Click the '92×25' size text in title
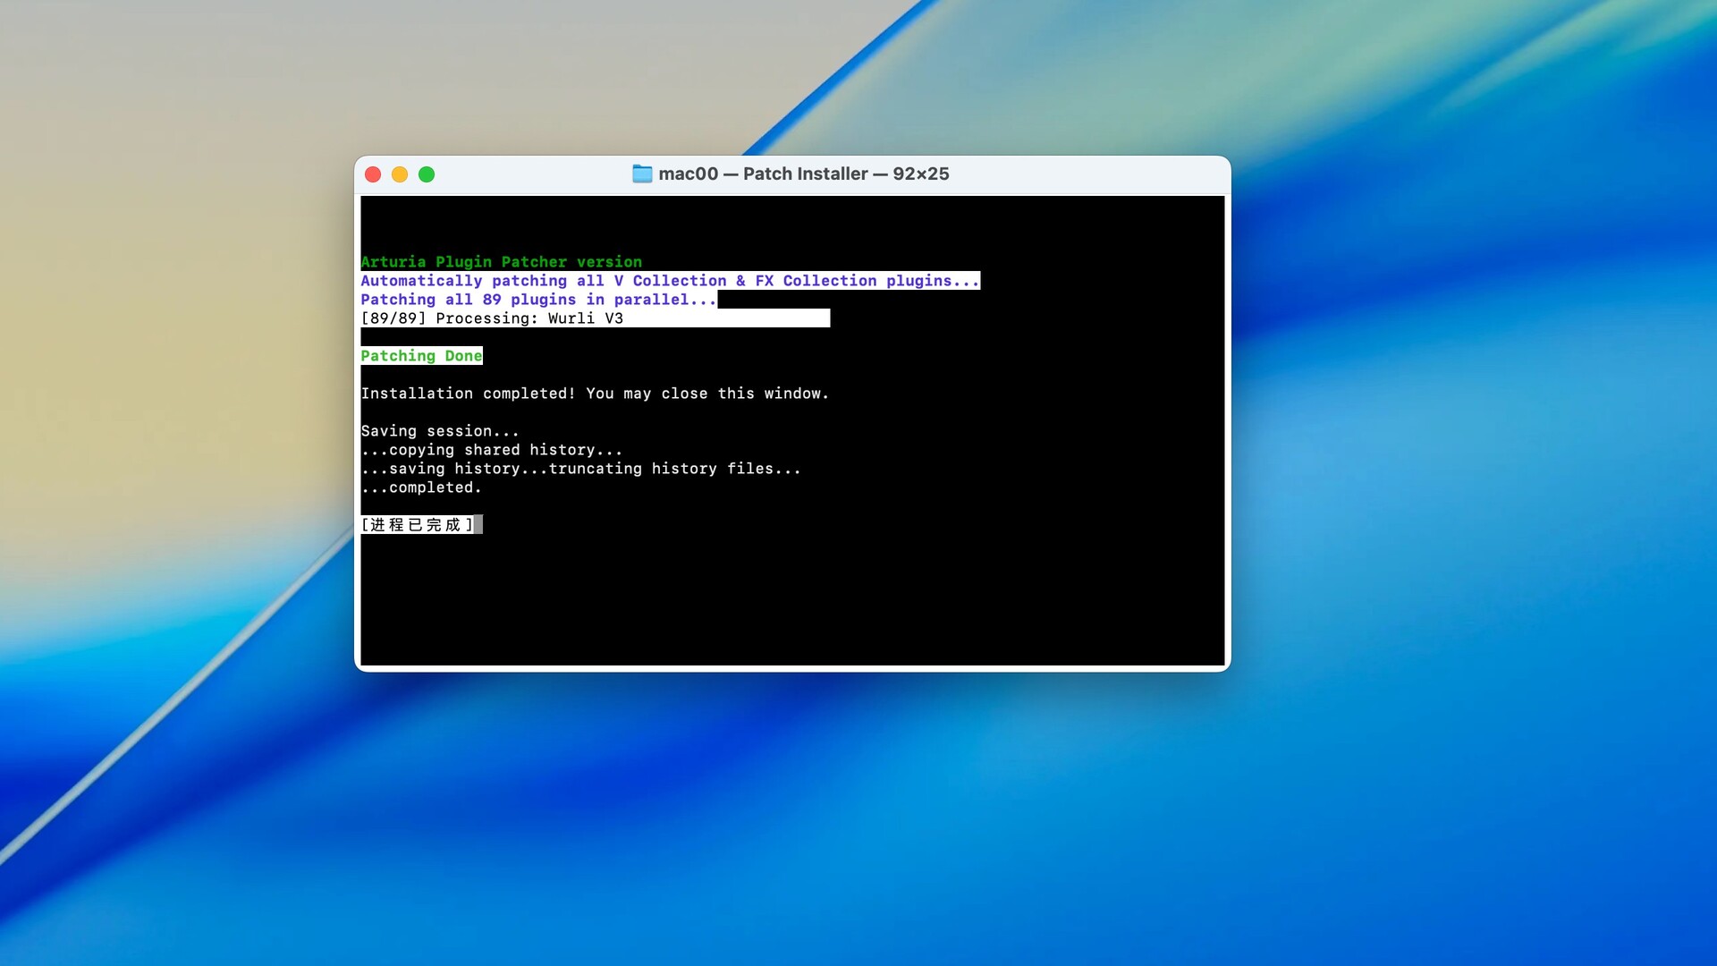This screenshot has height=966, width=1717. click(x=920, y=174)
